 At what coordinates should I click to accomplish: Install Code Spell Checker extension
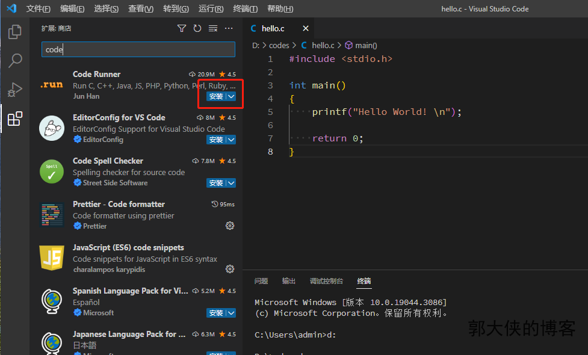216,183
